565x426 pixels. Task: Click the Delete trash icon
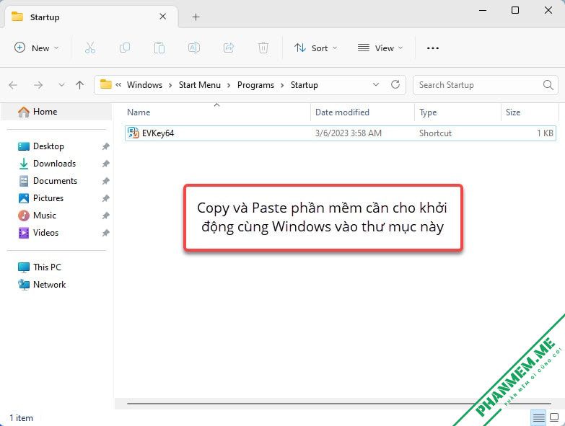pos(263,48)
